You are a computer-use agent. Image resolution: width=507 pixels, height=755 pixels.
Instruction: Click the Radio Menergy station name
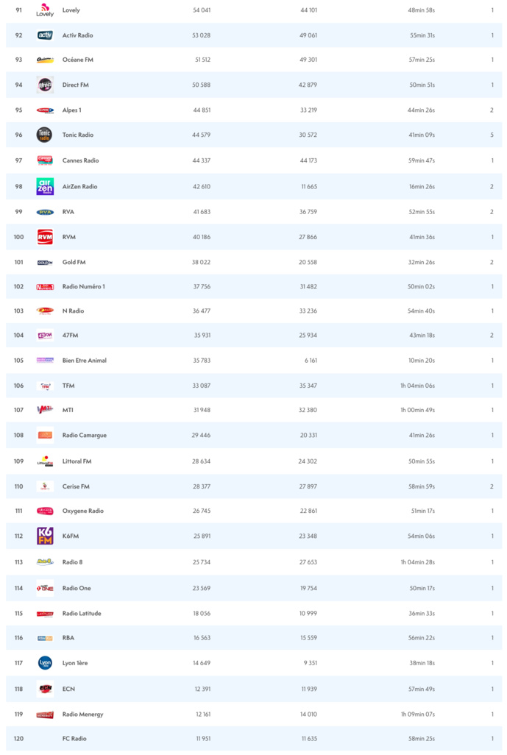(x=83, y=714)
